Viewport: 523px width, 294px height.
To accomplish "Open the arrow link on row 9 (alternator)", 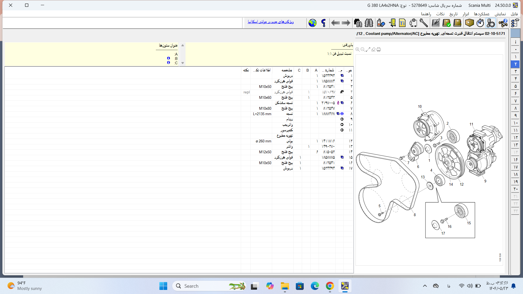I will (342, 119).
